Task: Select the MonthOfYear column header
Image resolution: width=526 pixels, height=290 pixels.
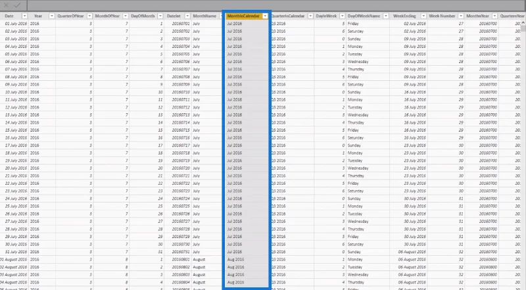Action: [107, 16]
